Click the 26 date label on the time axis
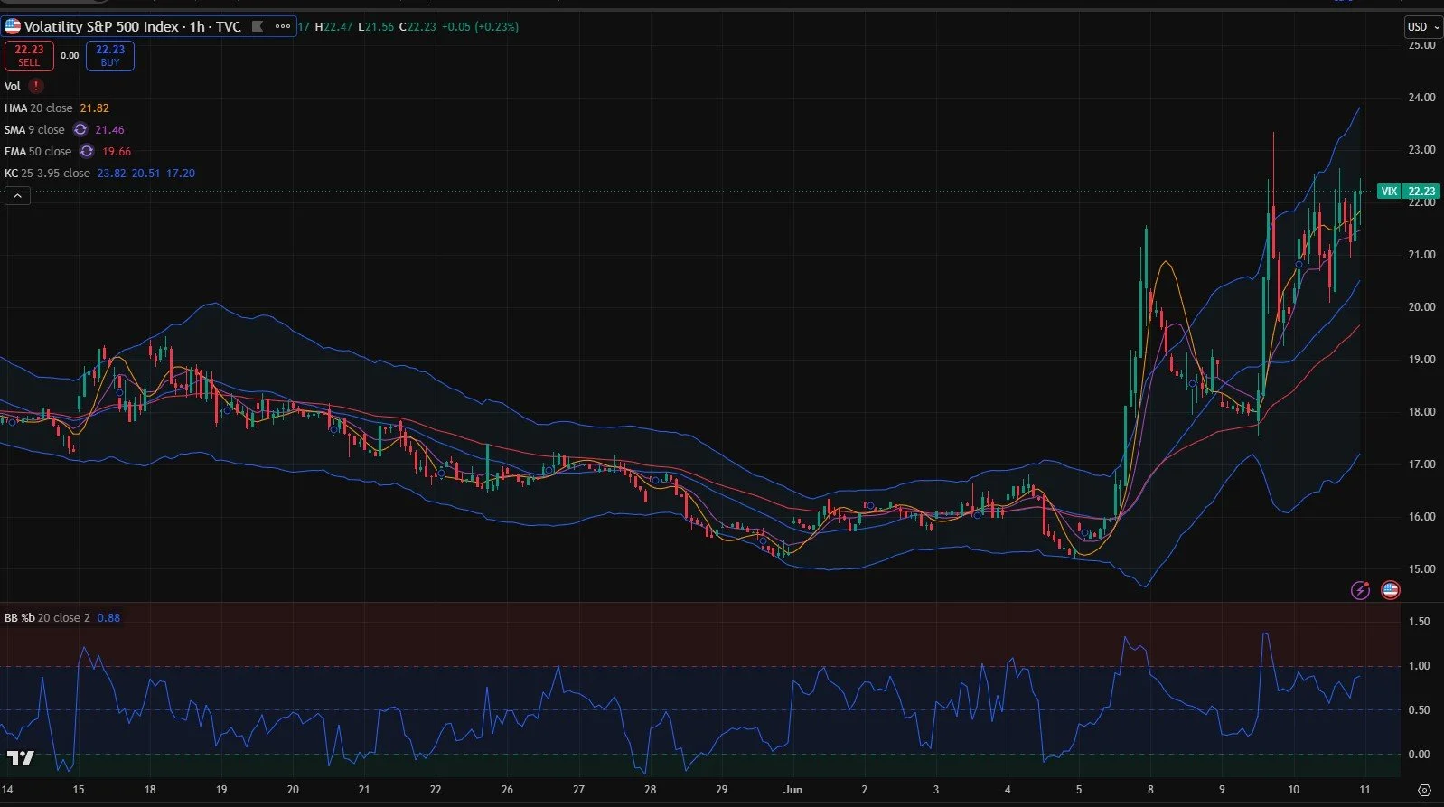 pos(507,790)
